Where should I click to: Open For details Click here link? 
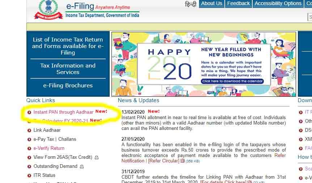pyautogui.click(x=224, y=182)
